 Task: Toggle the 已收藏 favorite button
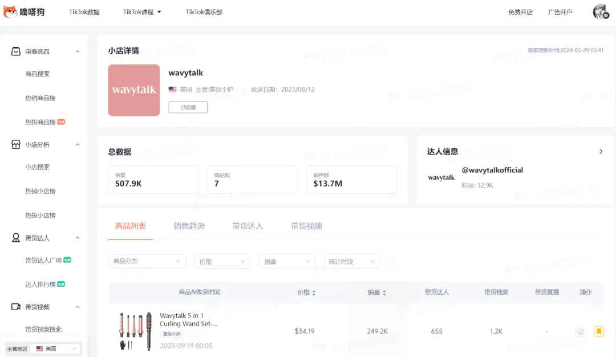188,107
